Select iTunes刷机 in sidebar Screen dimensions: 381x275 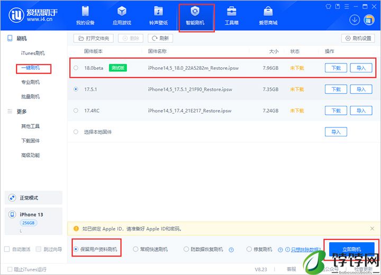coord(33,53)
